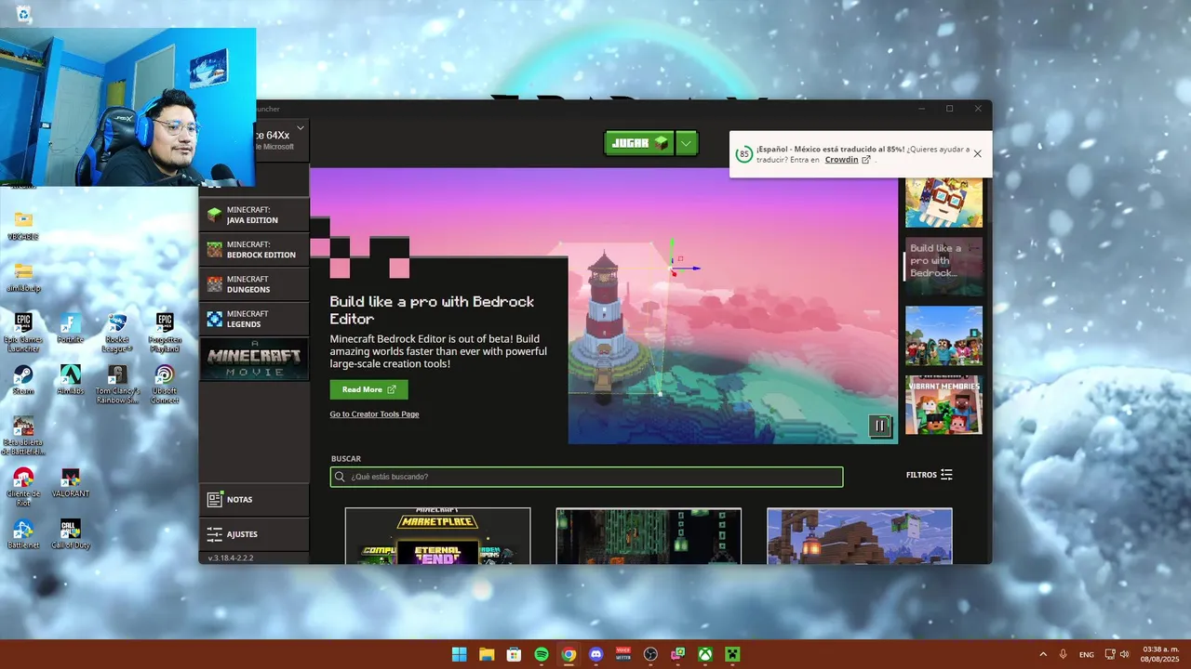Image resolution: width=1191 pixels, height=669 pixels.
Task: Click the magnifying glass search icon
Action: [x=341, y=477]
